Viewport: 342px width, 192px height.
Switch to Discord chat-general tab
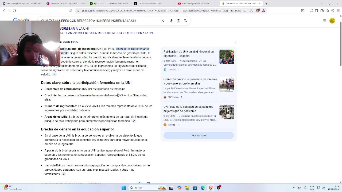66,3
